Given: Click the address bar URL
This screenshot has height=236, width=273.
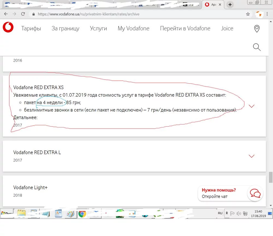Looking at the screenshot, I should tap(88, 14).
